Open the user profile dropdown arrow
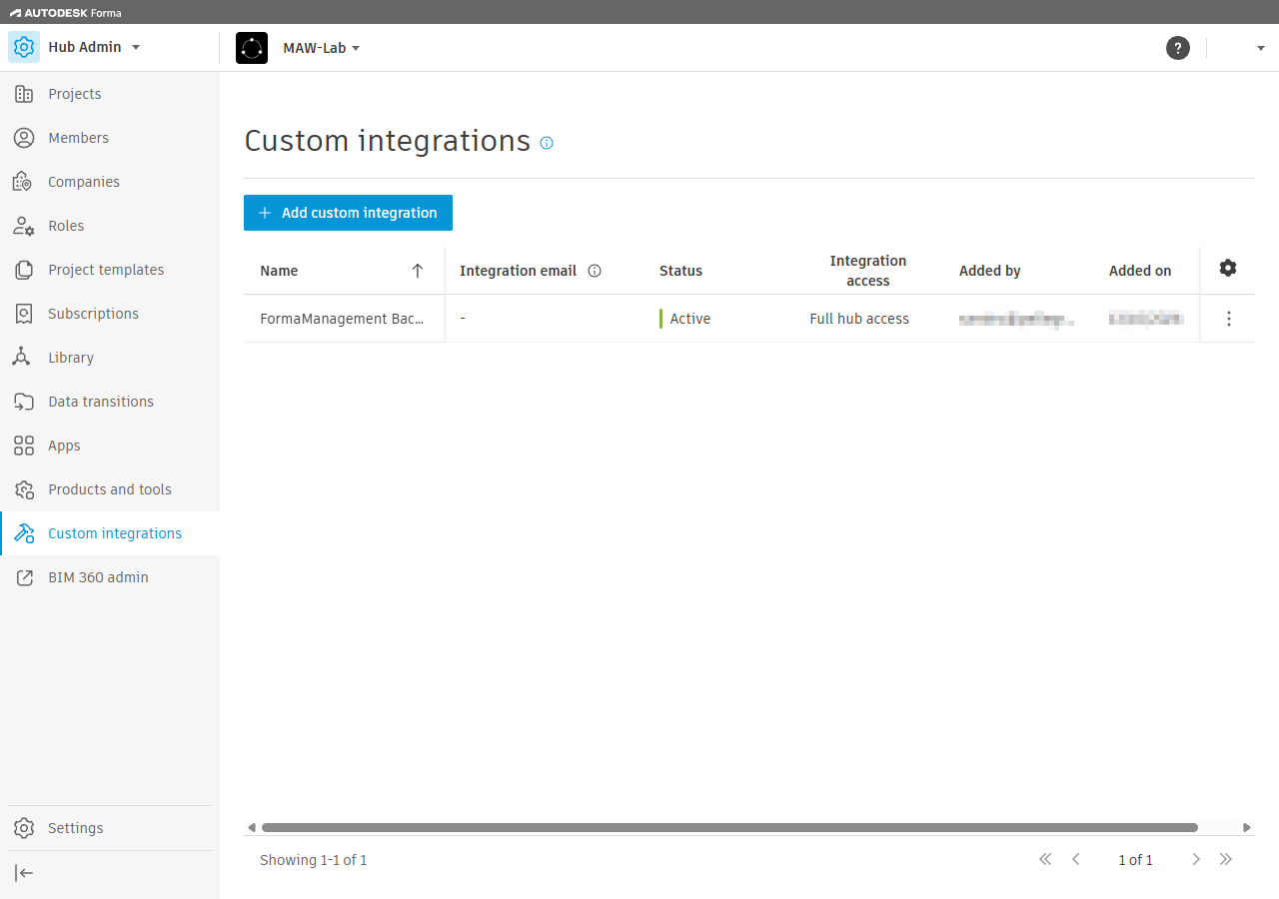 coord(1261,48)
